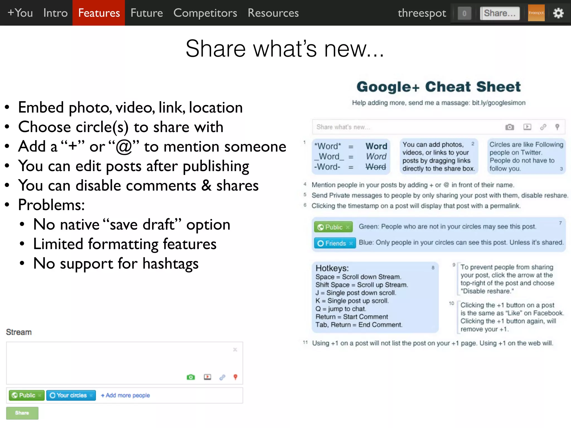Click 'Q = jump to chat.' text
Screen dimensions: 571x428
coord(341,309)
